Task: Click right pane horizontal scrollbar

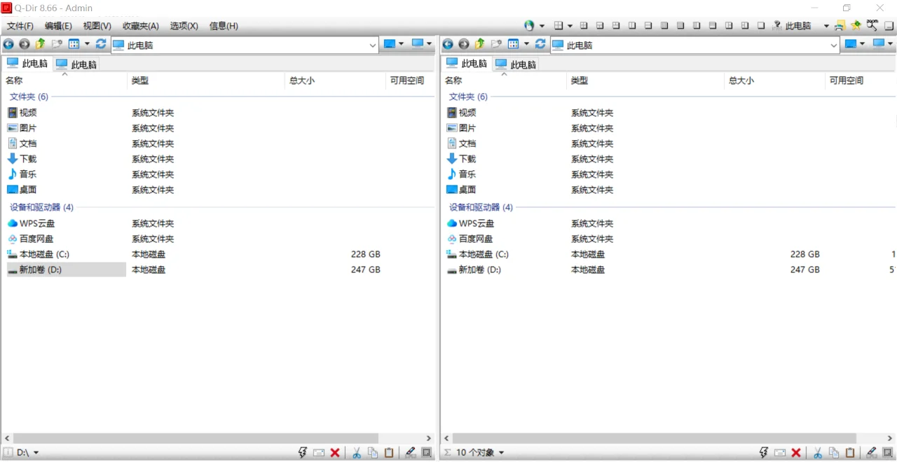Action: tap(655, 438)
